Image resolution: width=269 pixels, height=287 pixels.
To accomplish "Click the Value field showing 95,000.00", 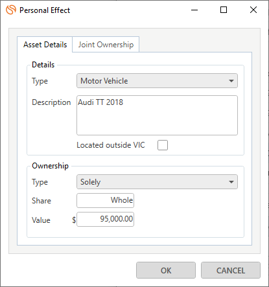I will (x=105, y=219).
